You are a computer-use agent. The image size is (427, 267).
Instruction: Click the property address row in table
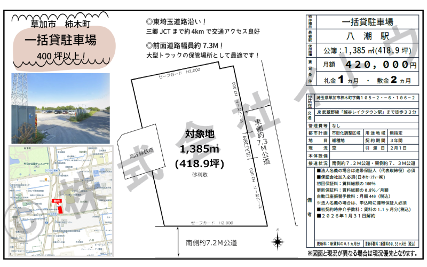(x=366, y=98)
